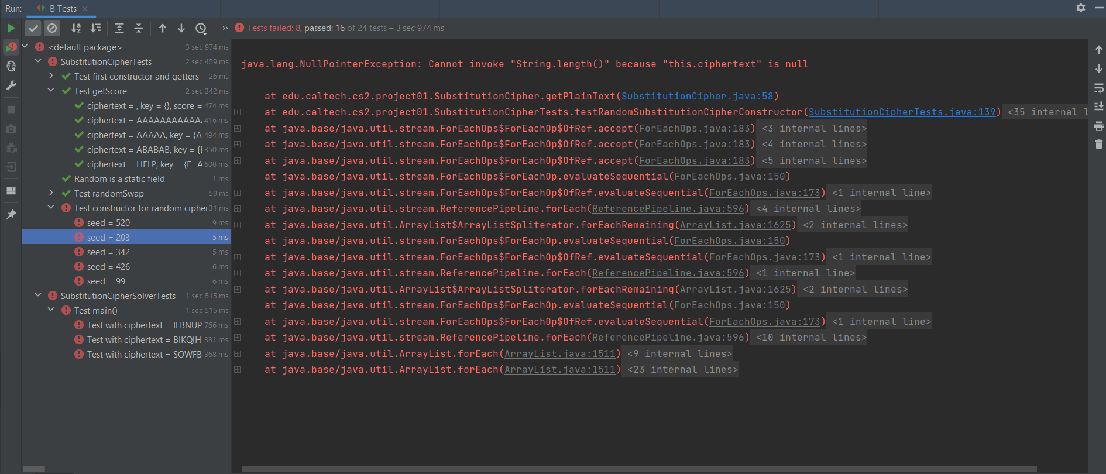Open Run panel settings gear
The image size is (1106, 474).
click(x=1080, y=8)
